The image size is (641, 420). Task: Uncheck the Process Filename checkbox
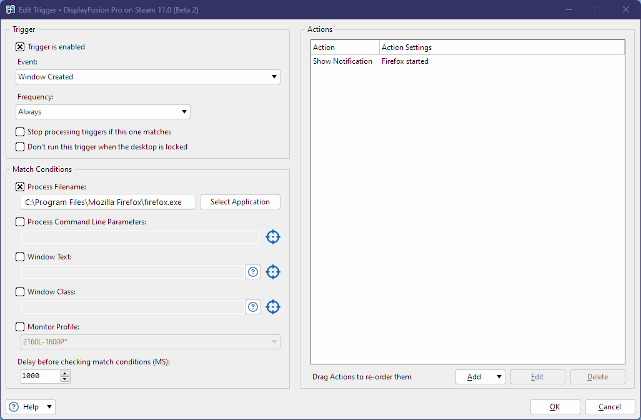(x=20, y=187)
